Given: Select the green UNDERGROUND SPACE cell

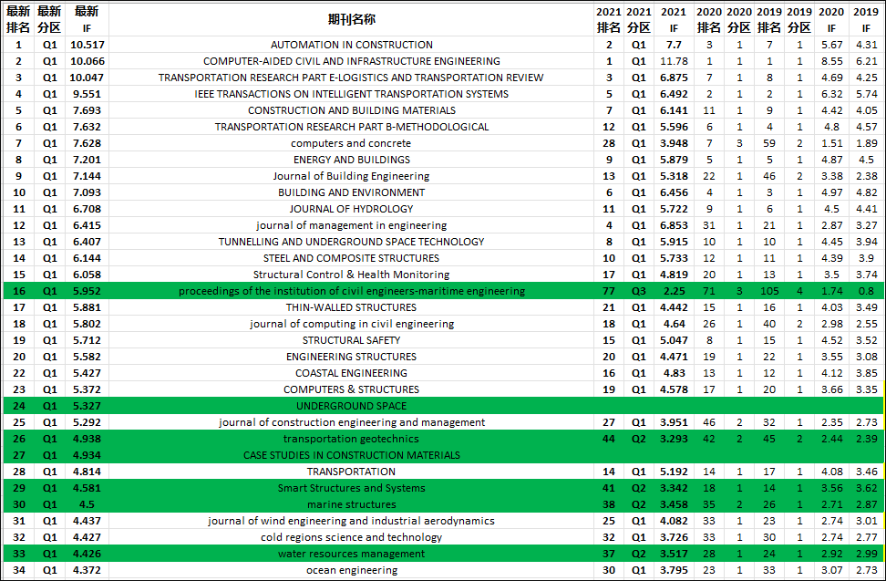Looking at the screenshot, I should click(x=352, y=406).
